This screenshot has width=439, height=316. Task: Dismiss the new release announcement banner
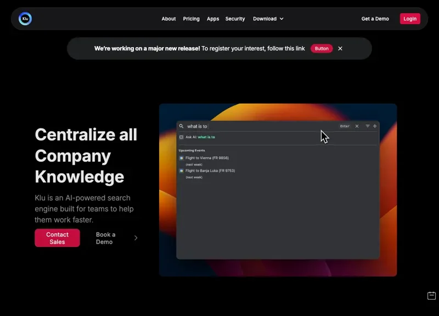[340, 48]
